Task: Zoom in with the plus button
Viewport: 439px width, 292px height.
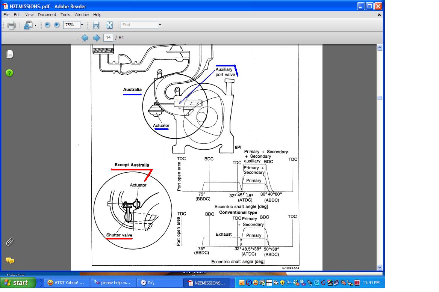Action: 57,25
